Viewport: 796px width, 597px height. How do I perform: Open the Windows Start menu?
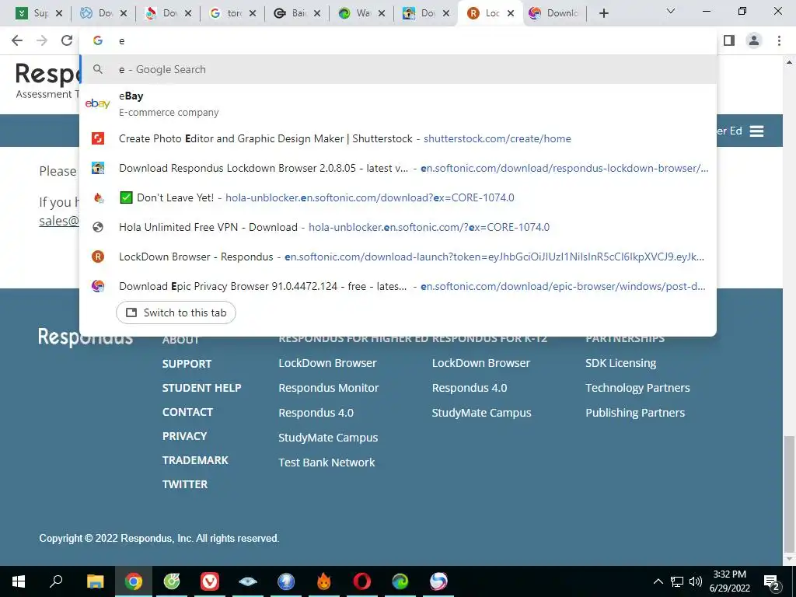[x=19, y=581]
